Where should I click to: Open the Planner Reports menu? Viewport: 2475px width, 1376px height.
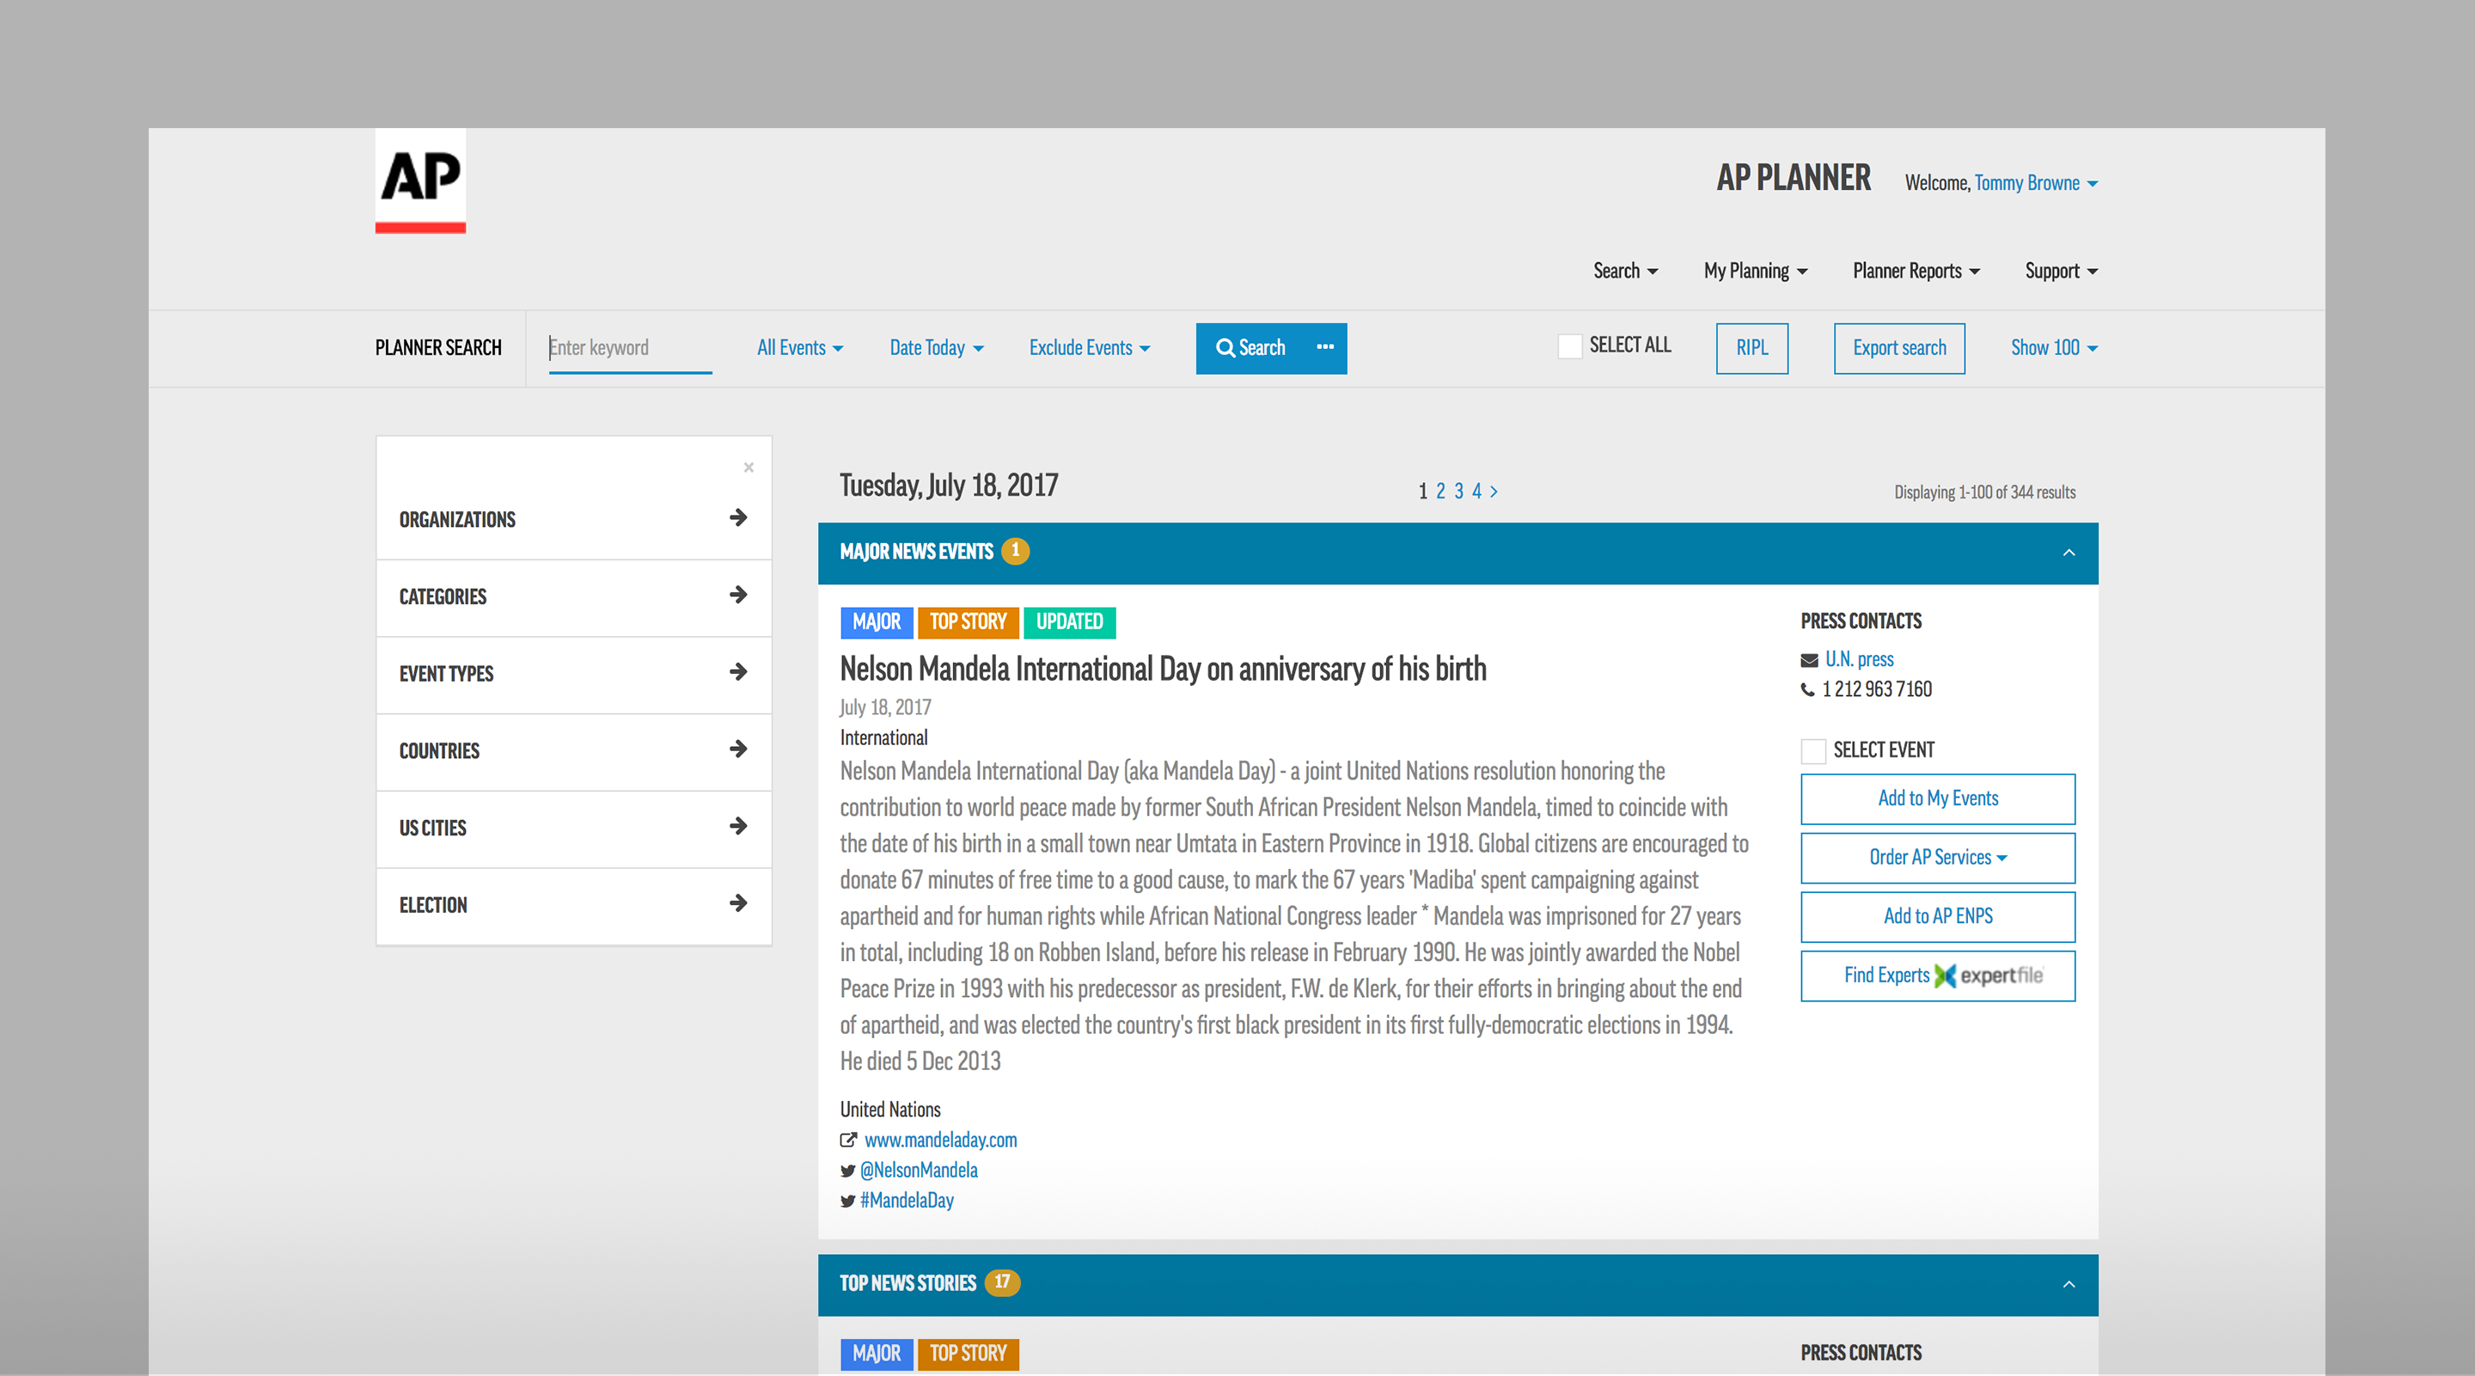point(1916,271)
